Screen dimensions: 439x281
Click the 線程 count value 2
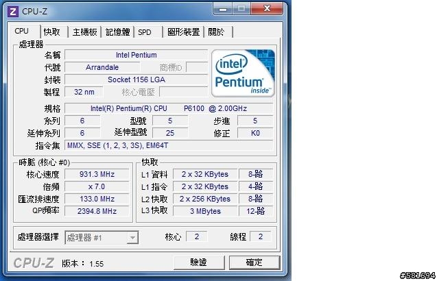[261, 236]
